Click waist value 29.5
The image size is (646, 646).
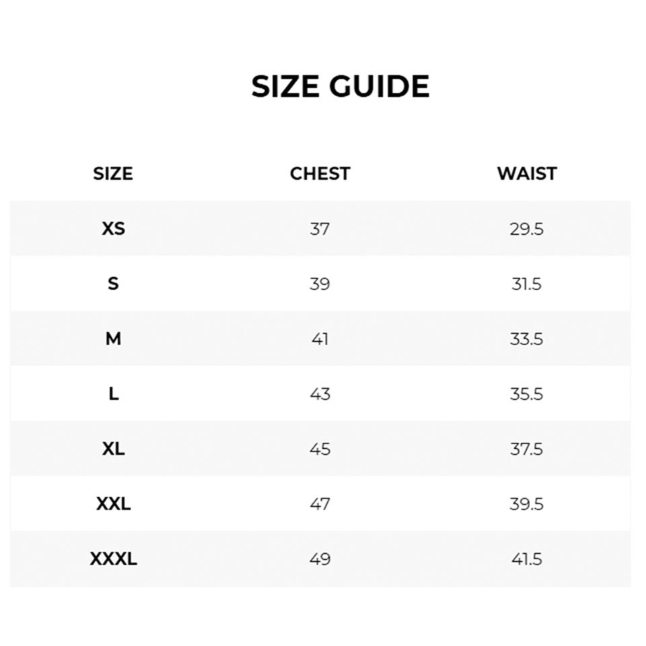526,229
